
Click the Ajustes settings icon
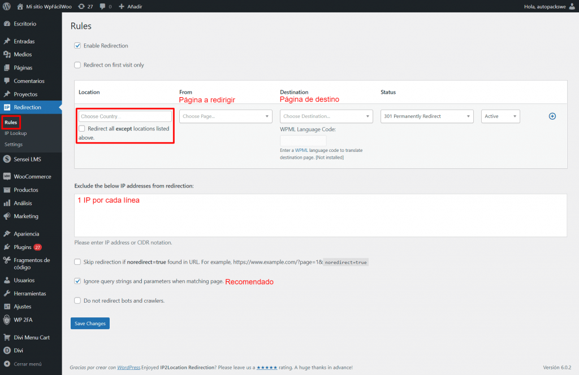click(x=7, y=307)
